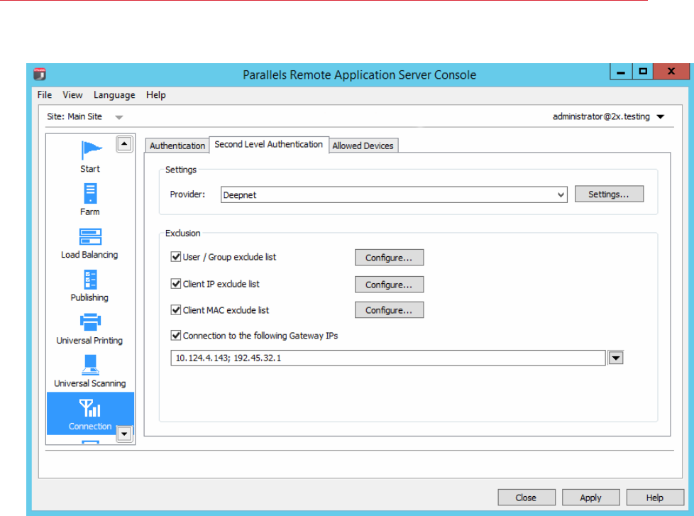Configure the User / Group exclude list
The width and height of the screenshot is (694, 516).
pos(389,258)
